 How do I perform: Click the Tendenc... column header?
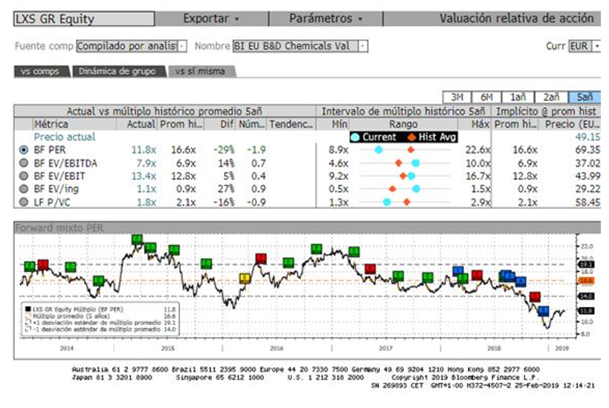291,124
